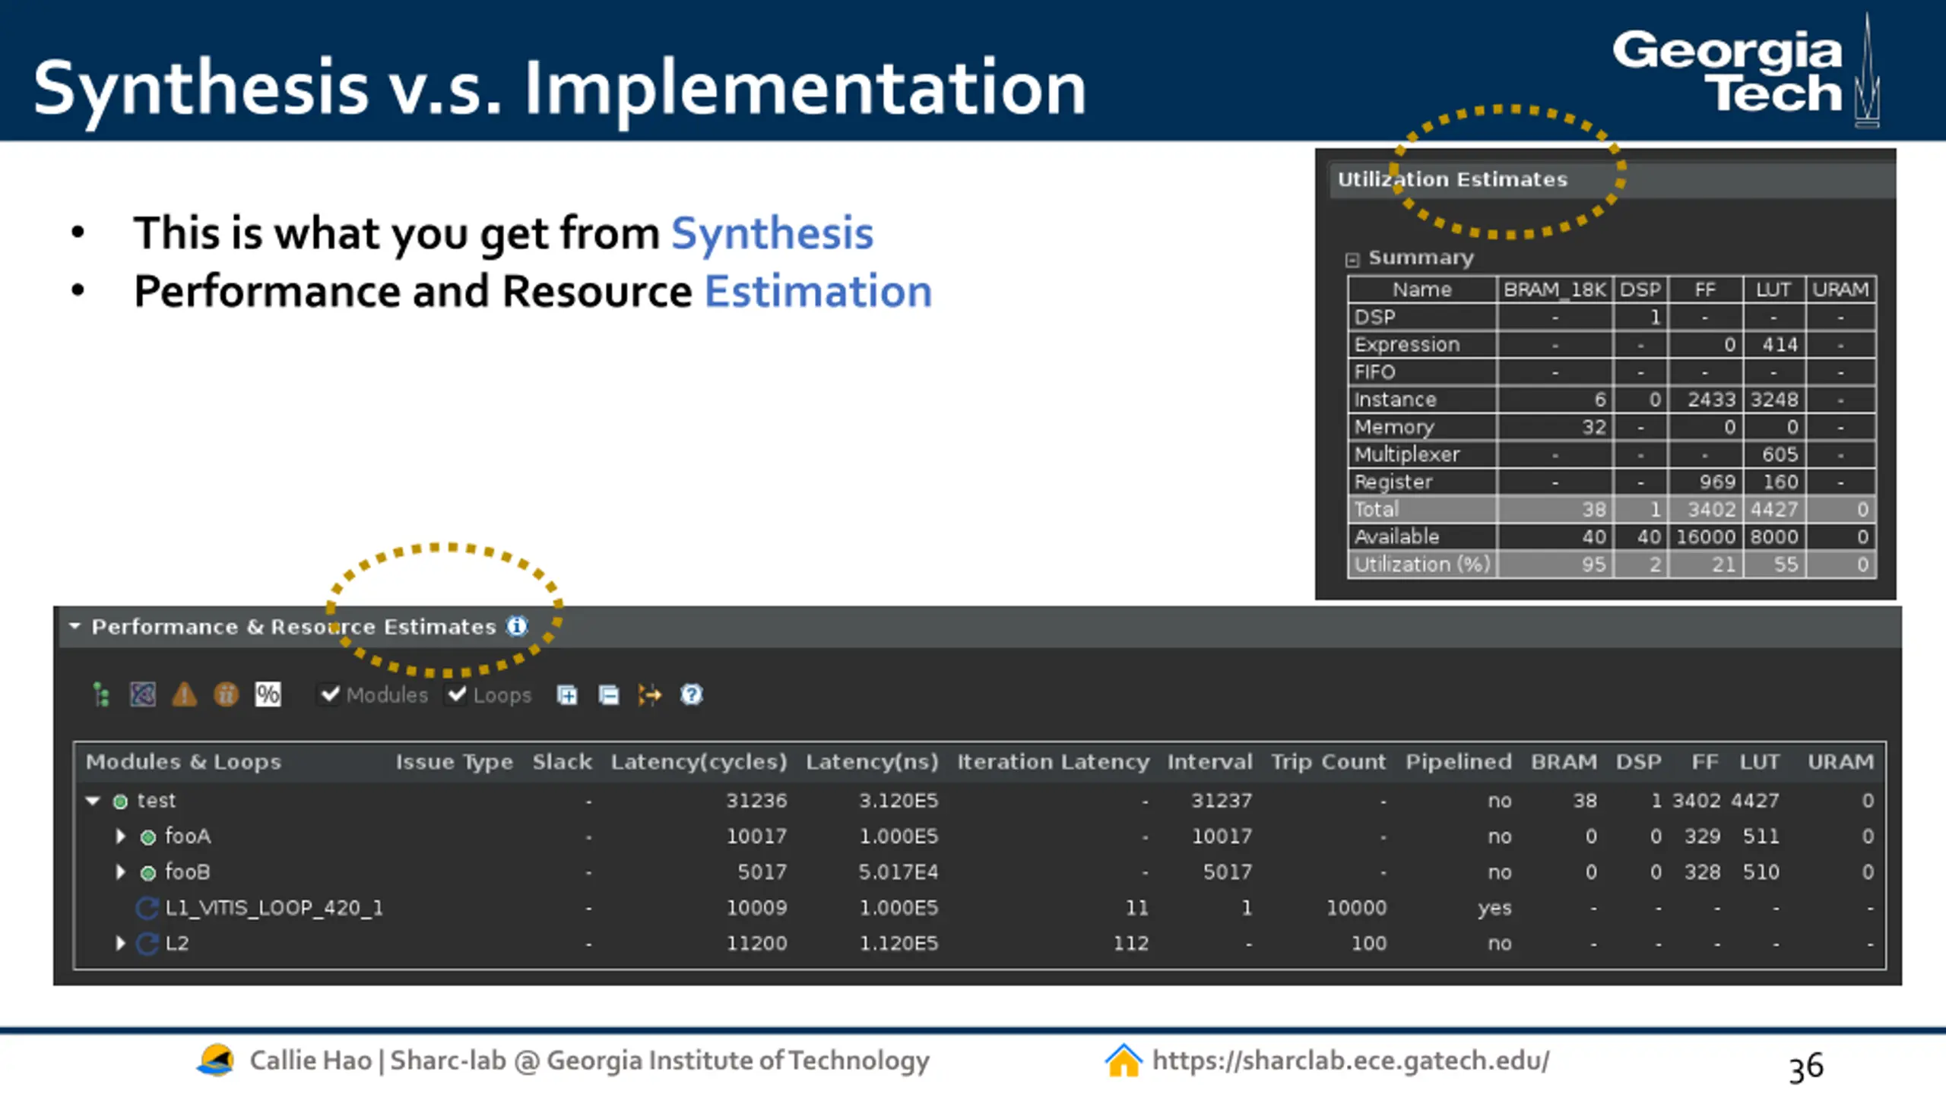Screen dimensions: 1946x1094
Task: Click the purple graph view toolbar icon
Action: coord(142,694)
